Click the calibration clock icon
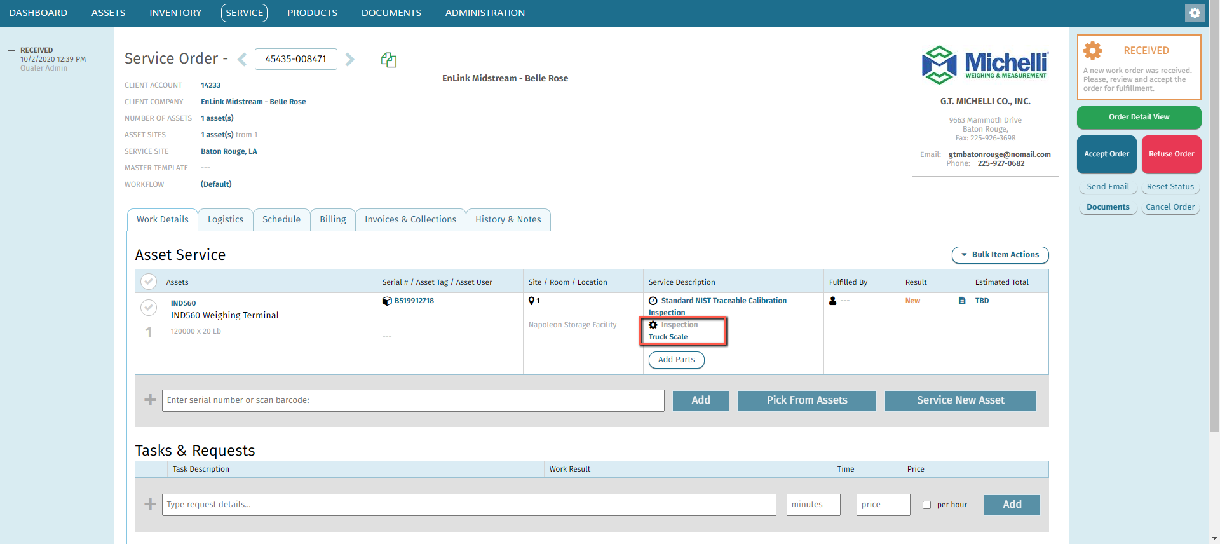This screenshot has height=544, width=1220. point(653,301)
